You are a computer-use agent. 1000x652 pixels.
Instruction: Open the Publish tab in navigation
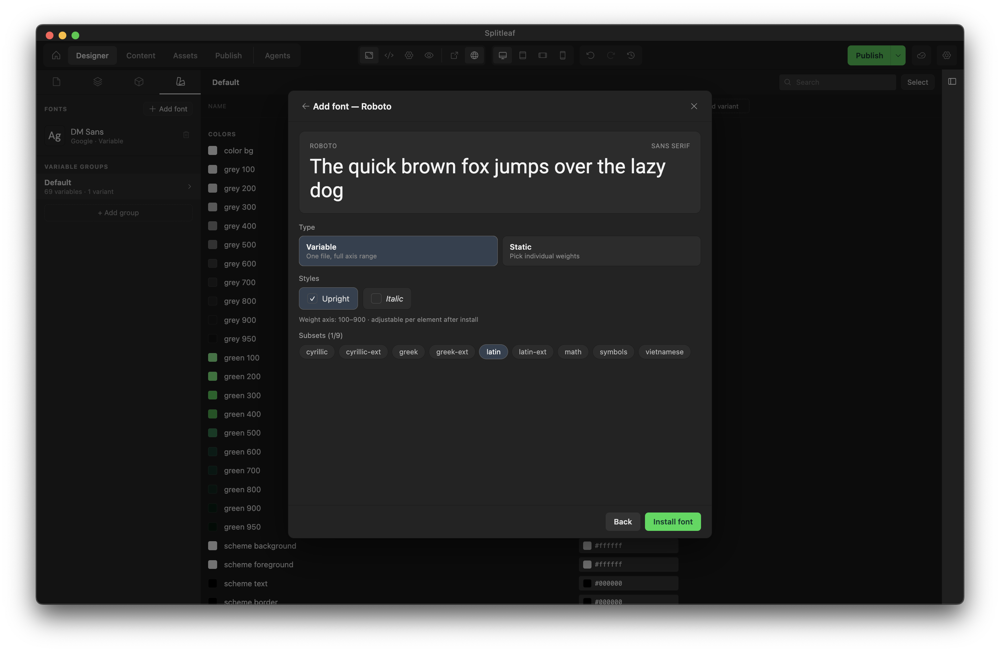point(228,55)
